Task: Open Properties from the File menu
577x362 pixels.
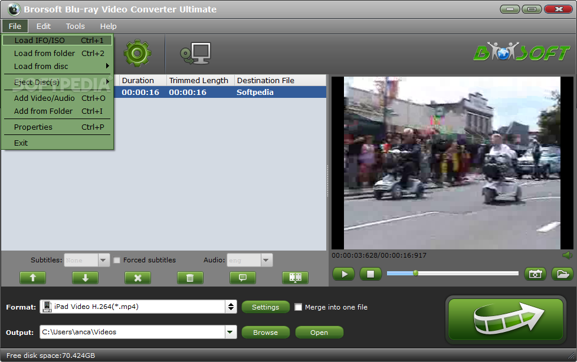Action: pos(57,127)
